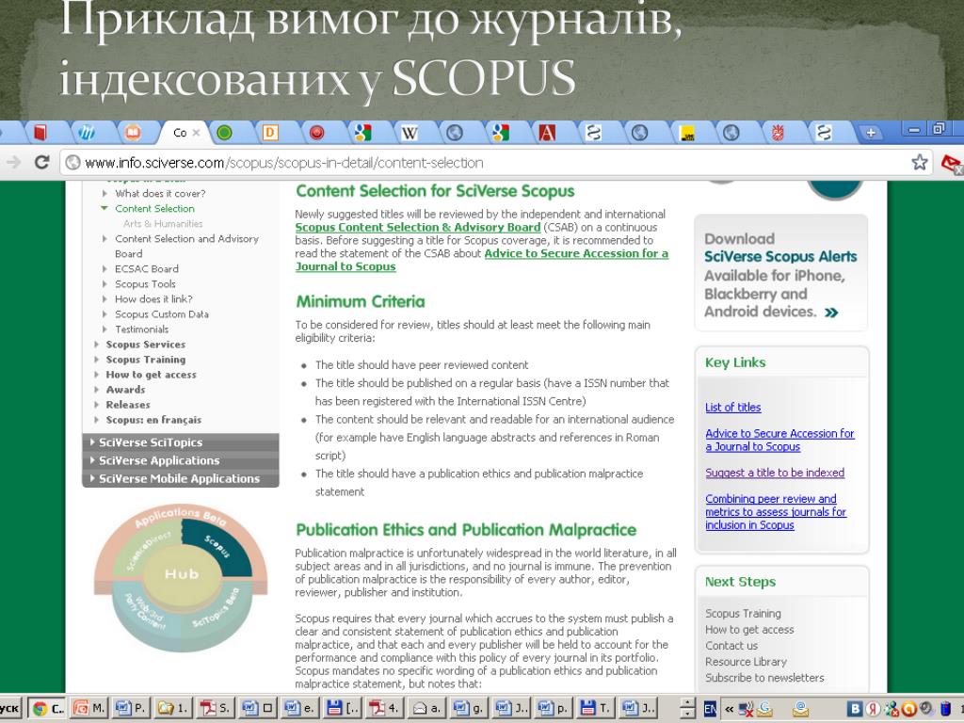Switch to the green circle icon tab
The image size is (964, 723).
224,132
